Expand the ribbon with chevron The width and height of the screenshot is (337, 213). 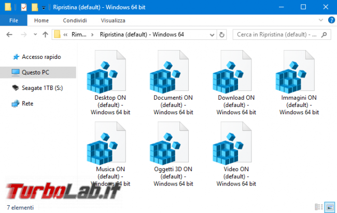(x=321, y=20)
